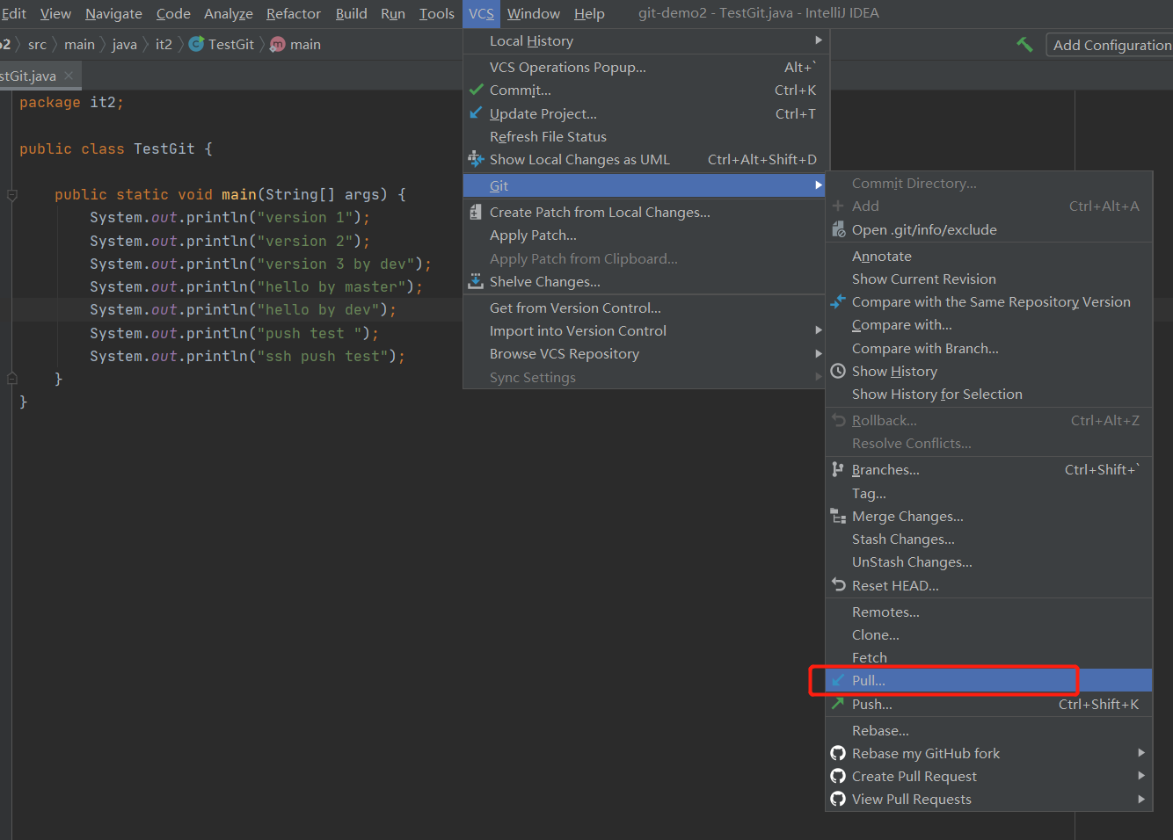
Task: Click the java breadcrumb item
Action: click(x=124, y=44)
